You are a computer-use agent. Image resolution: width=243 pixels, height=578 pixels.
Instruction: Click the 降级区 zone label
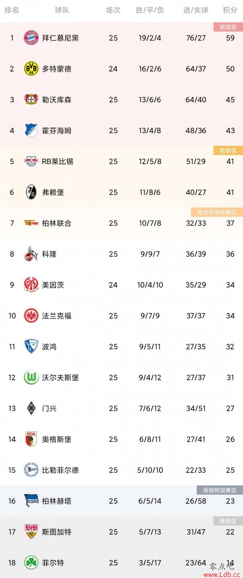[x=228, y=521]
